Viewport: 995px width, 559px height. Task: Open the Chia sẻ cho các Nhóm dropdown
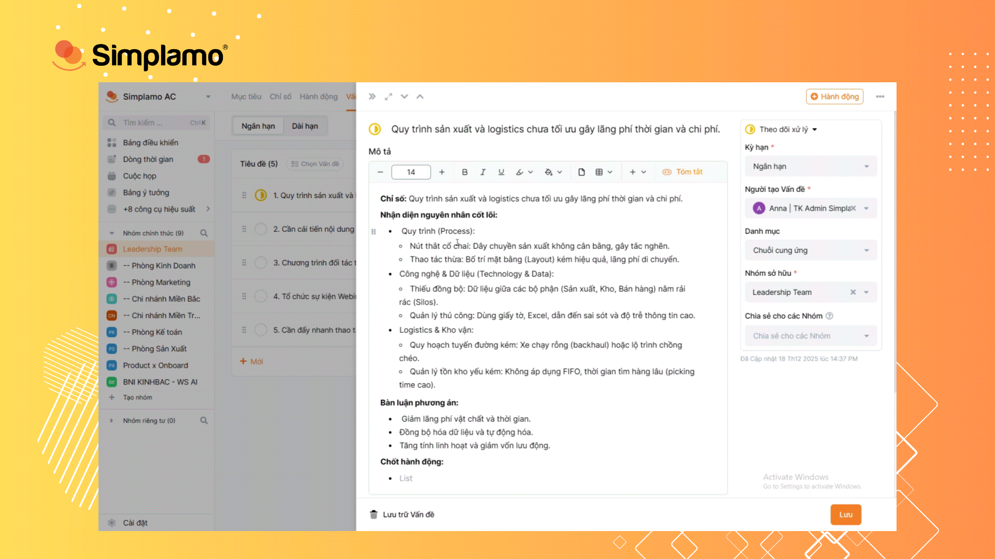[x=811, y=336]
